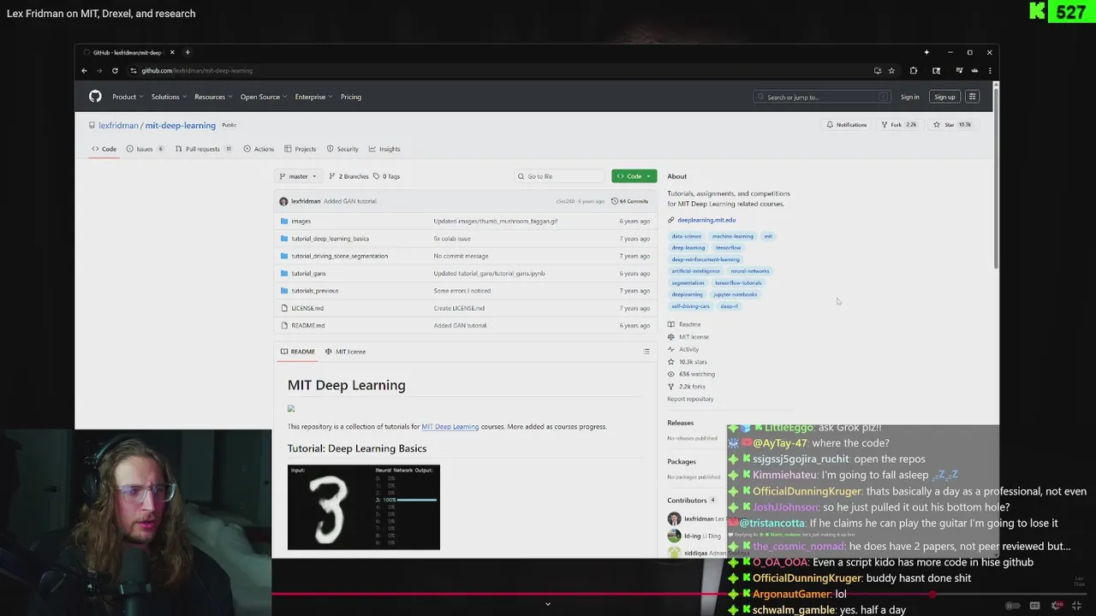The height and width of the screenshot is (616, 1096).
Task: Click the lexfridman commit author avatar
Action: point(283,201)
